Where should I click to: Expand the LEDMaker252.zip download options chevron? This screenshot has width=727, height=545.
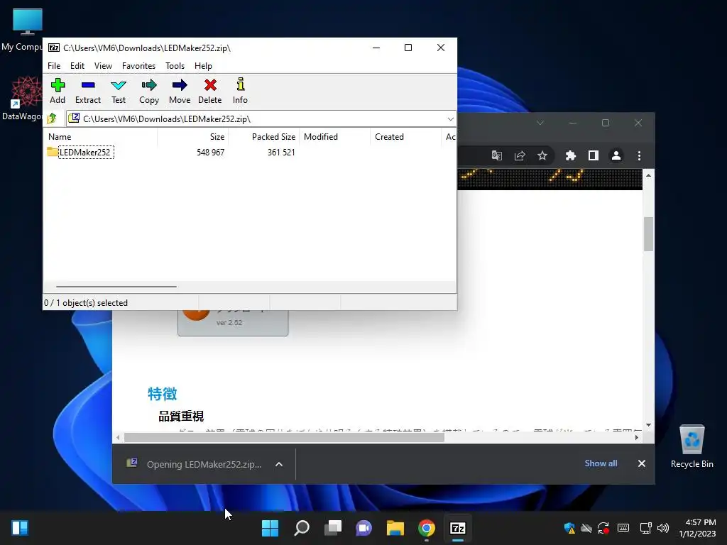pyautogui.click(x=278, y=464)
